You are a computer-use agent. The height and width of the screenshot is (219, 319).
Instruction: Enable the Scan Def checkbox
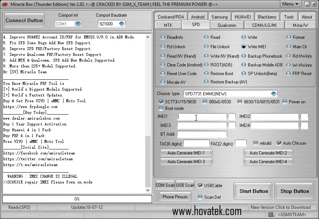pos(200,197)
